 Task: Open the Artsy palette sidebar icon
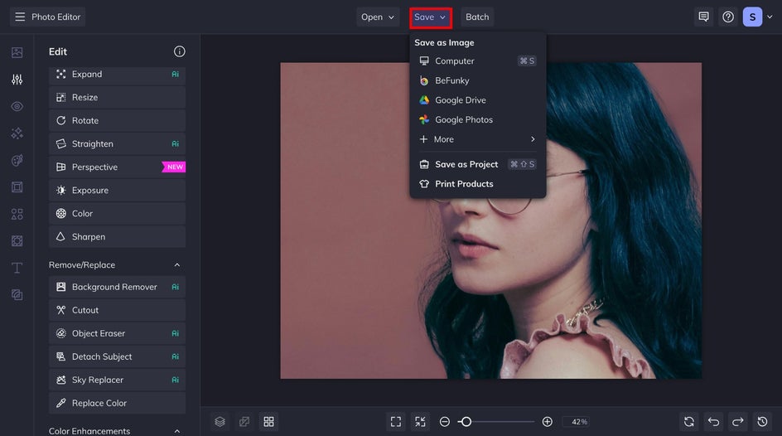(17, 160)
